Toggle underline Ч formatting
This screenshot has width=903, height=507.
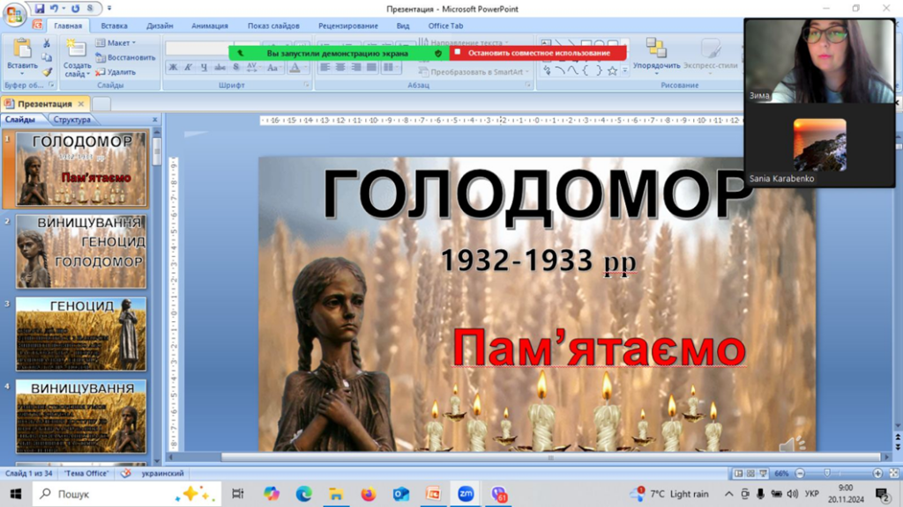coord(204,68)
